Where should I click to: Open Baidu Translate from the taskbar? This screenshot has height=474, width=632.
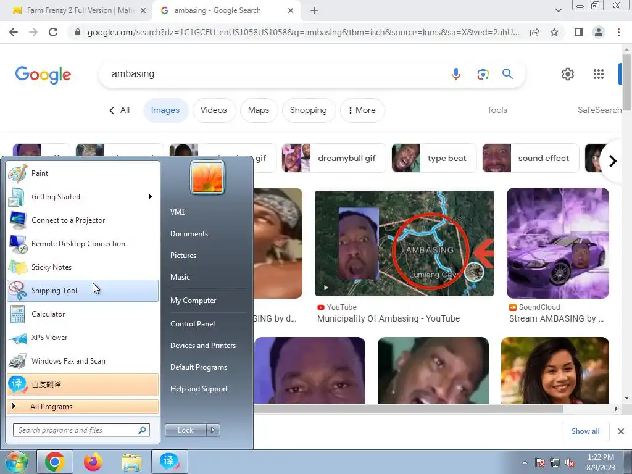point(170,462)
